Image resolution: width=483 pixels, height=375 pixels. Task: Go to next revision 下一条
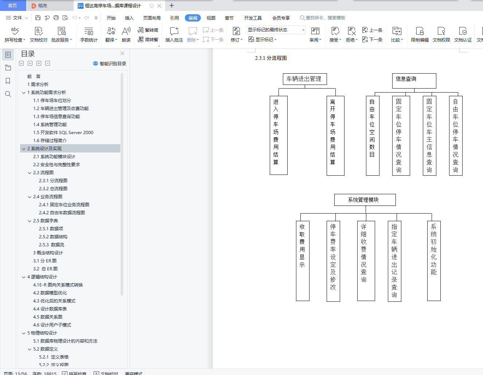pyautogui.click(x=372, y=39)
